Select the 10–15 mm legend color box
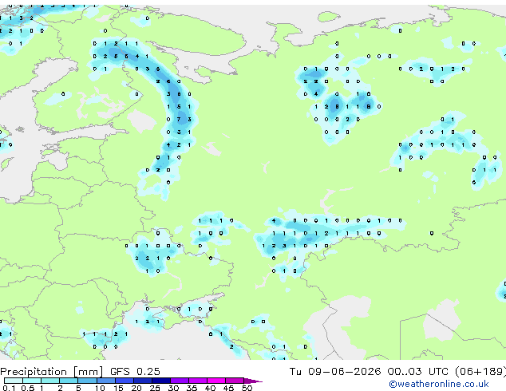Viewport: 506px width, 391px height. click(x=106, y=381)
